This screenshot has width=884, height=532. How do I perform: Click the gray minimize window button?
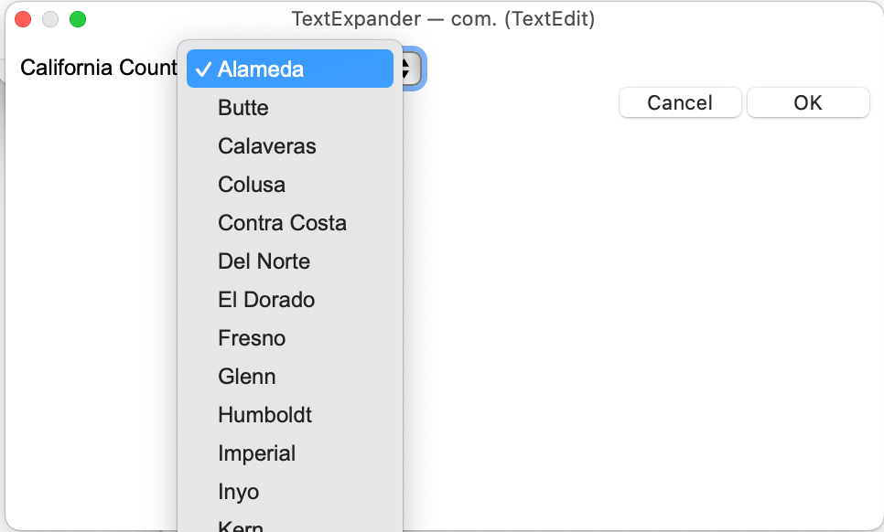click(x=50, y=19)
